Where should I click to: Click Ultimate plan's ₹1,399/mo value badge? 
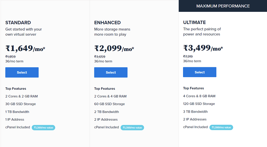221,127
